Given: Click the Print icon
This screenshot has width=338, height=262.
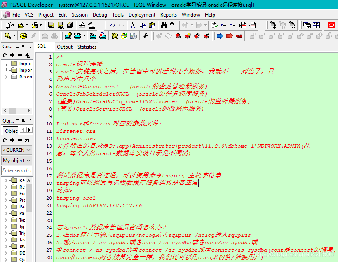Looking at the screenshot, I should pyautogui.click(x=82, y=25).
